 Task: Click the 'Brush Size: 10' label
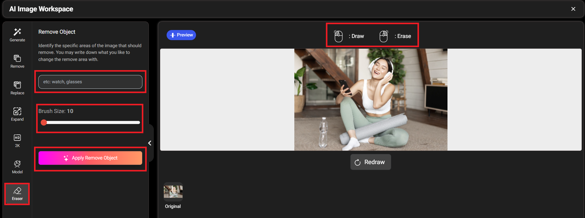[56, 111]
